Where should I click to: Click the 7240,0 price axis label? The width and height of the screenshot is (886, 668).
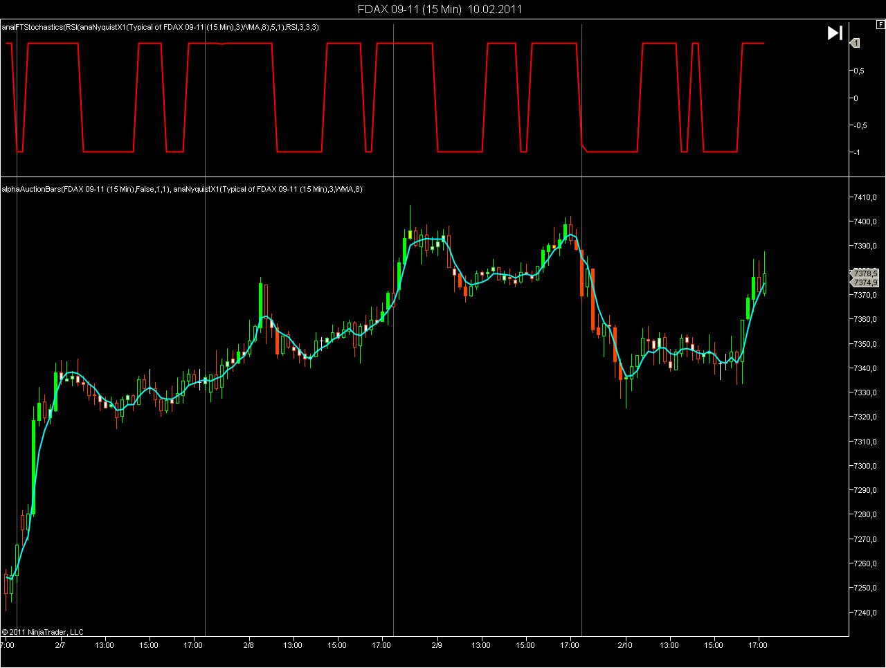[867, 613]
